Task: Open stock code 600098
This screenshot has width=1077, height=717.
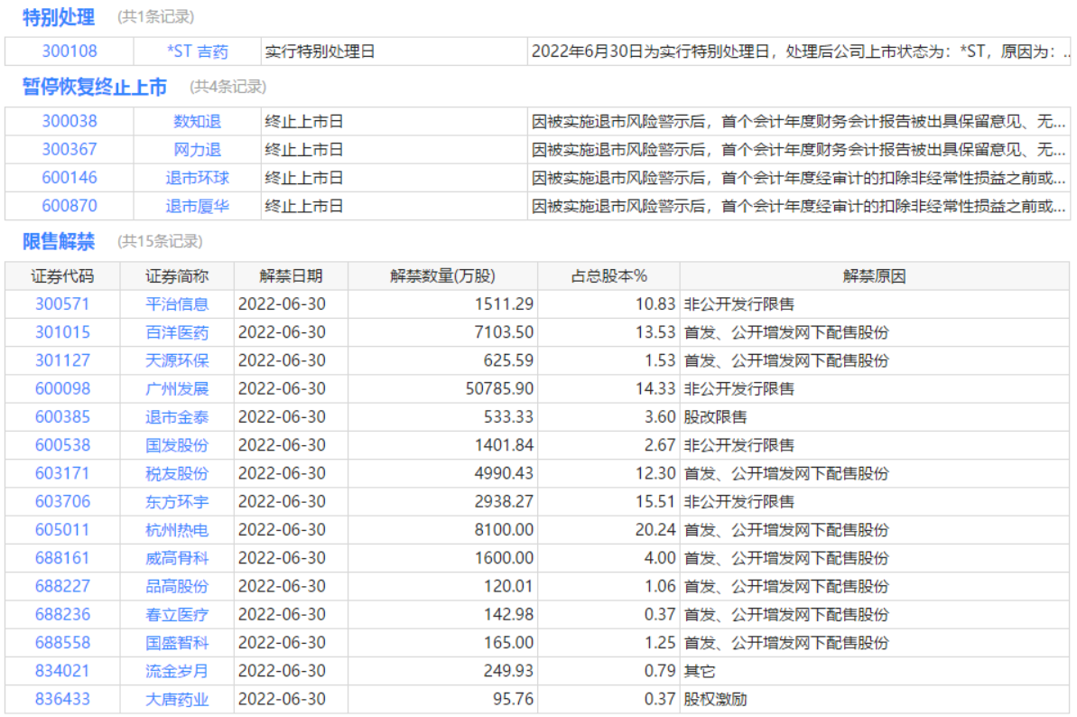Action: click(62, 388)
